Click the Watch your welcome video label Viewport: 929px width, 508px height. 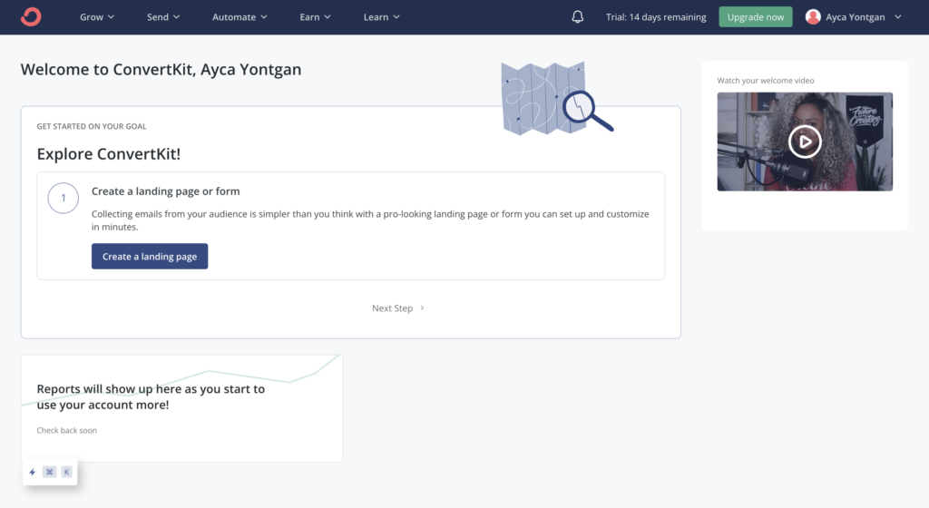pos(766,81)
